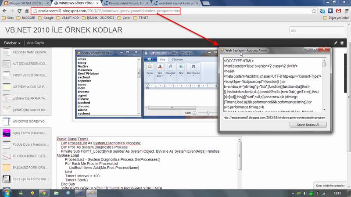Screen dimensions: 351x197
Task: Go to the Chrome home page icon
Action: point(27,11)
